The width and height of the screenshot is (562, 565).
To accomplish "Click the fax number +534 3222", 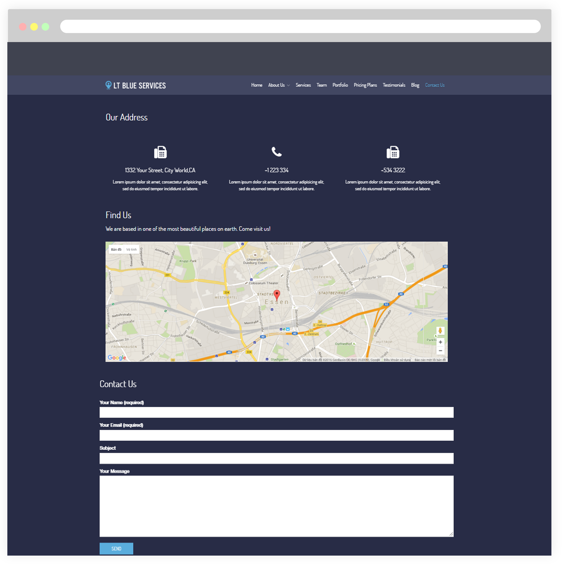I will coord(393,170).
